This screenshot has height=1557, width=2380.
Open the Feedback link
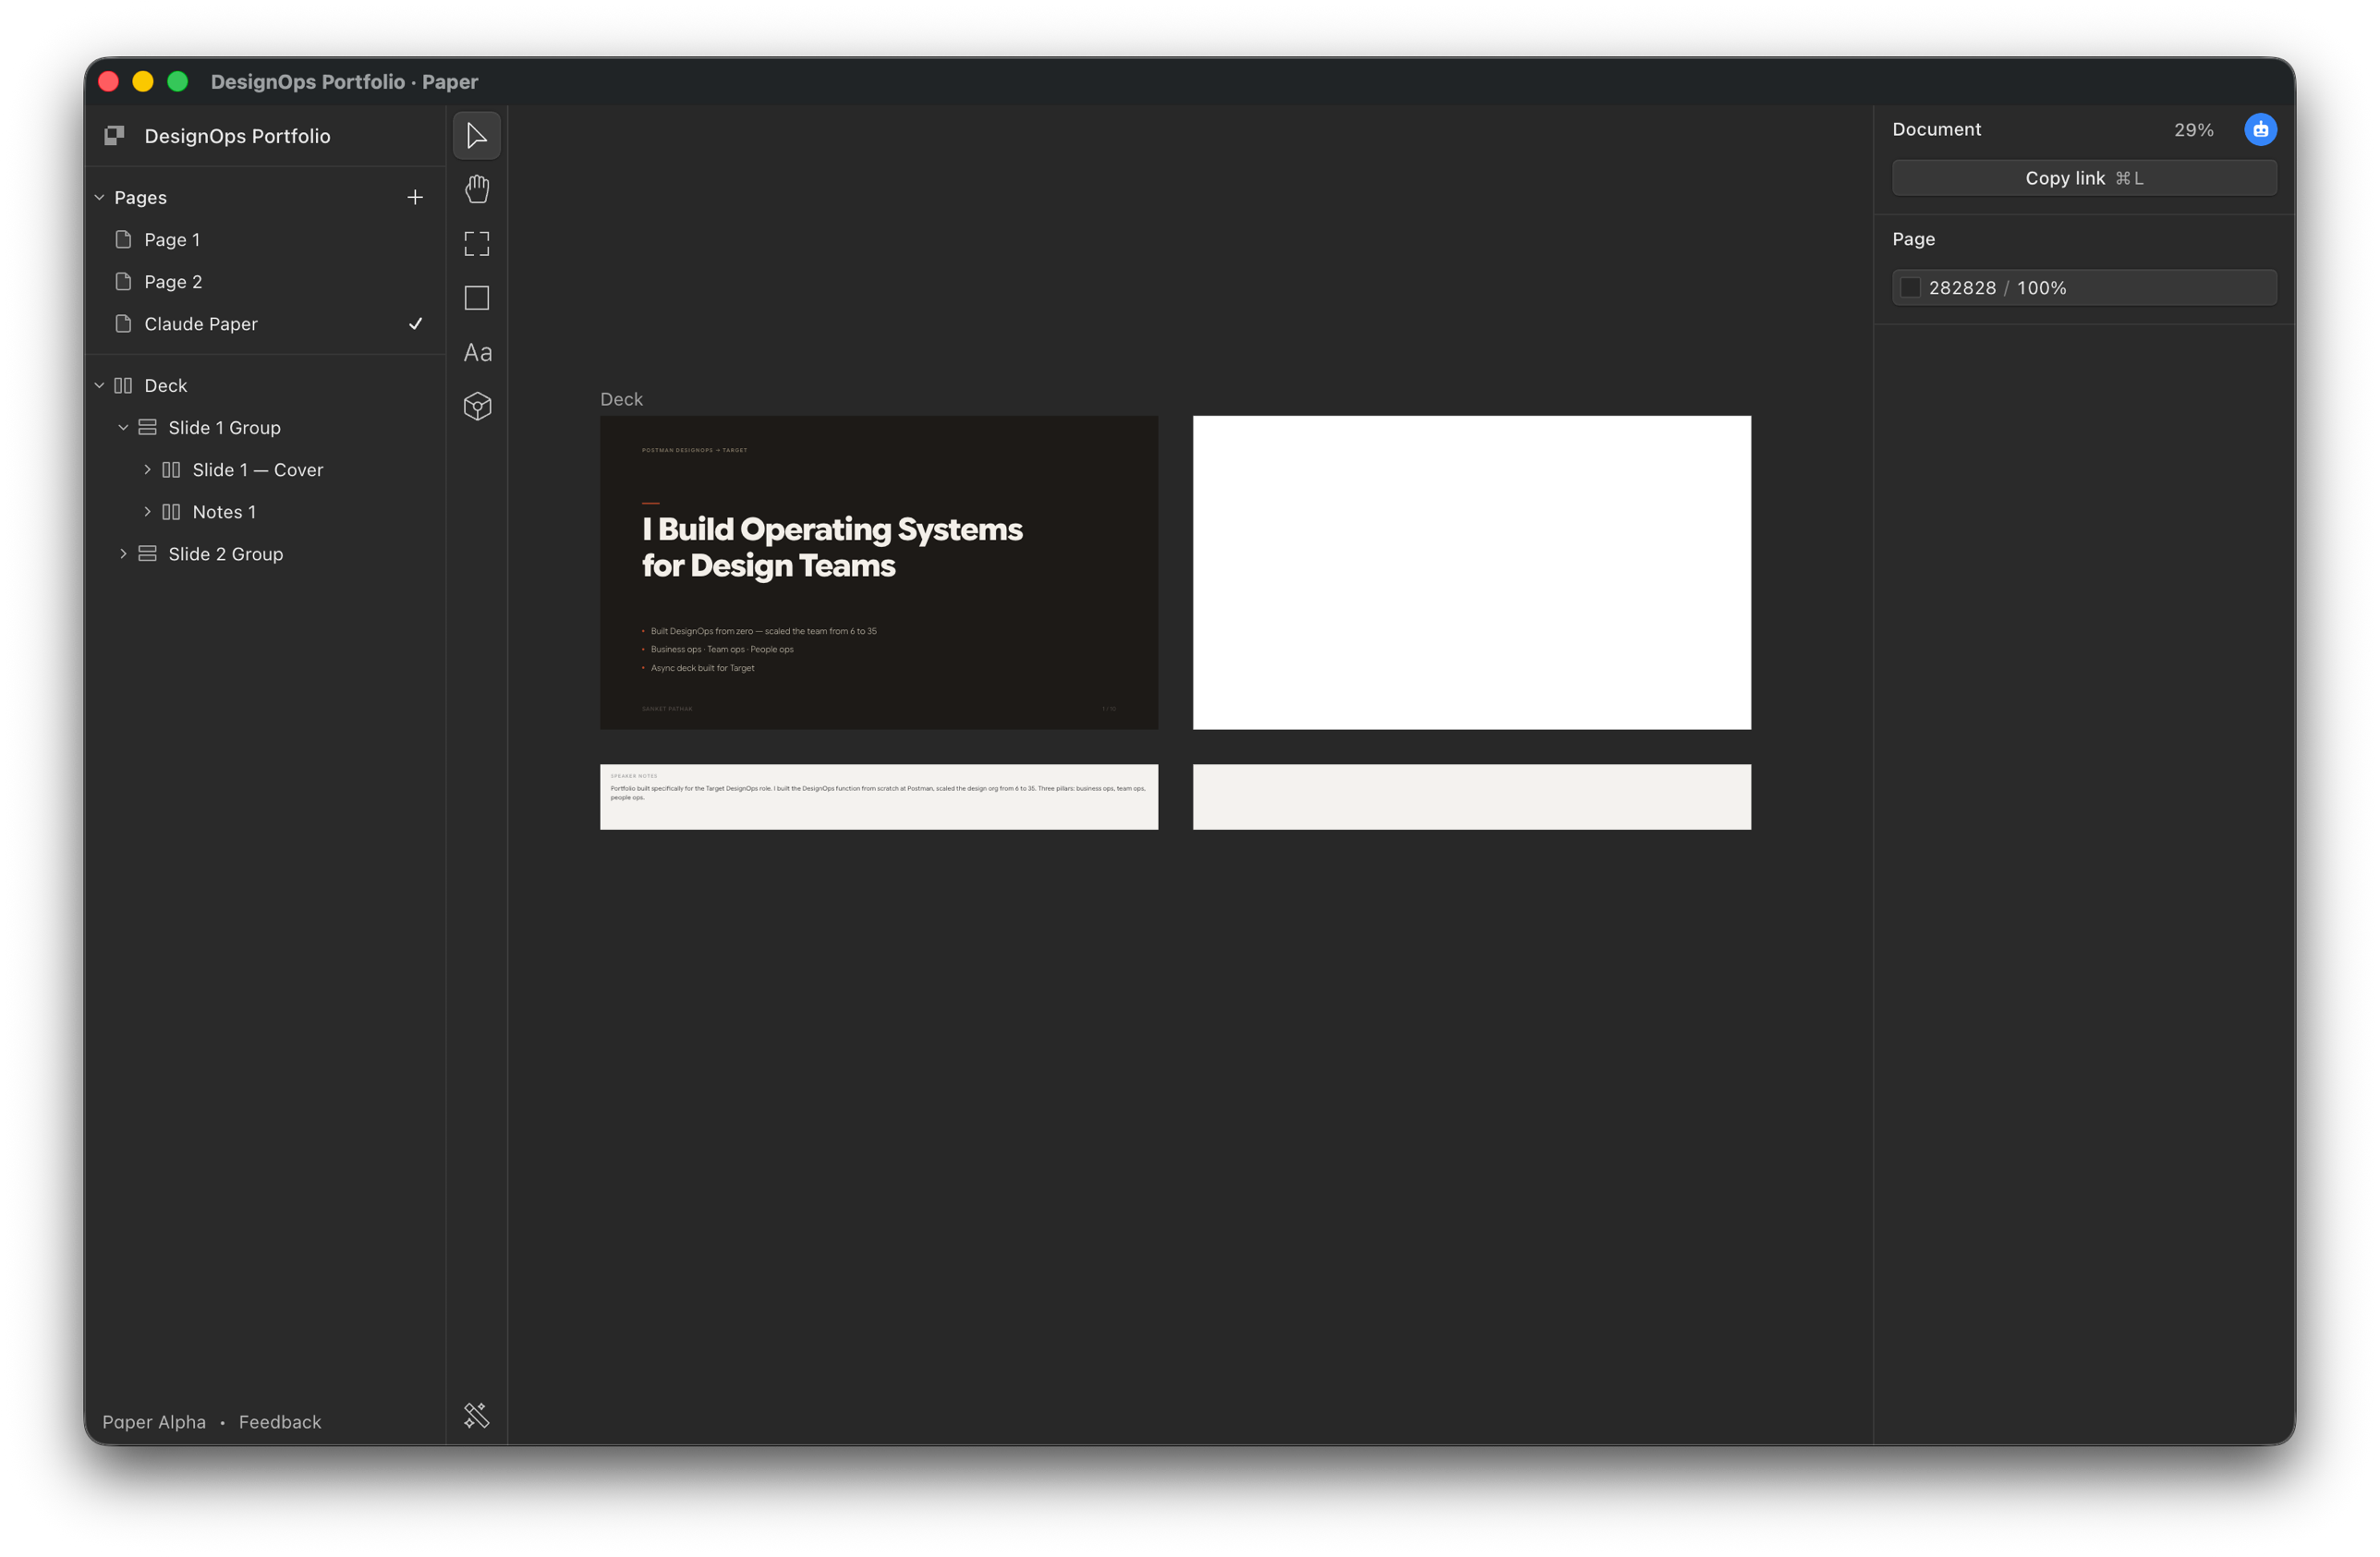[280, 1422]
